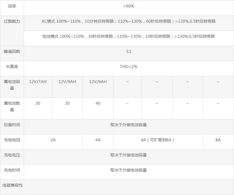Click the 峰值因数 label cell

tap(12, 51)
